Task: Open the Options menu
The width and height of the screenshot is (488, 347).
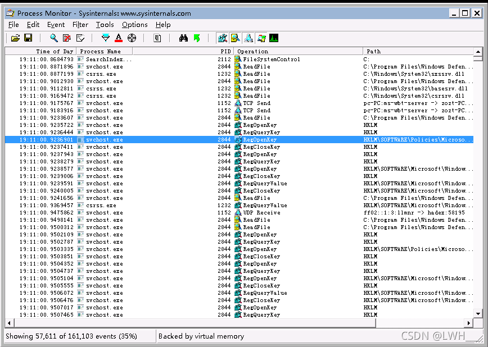Action: click(135, 25)
